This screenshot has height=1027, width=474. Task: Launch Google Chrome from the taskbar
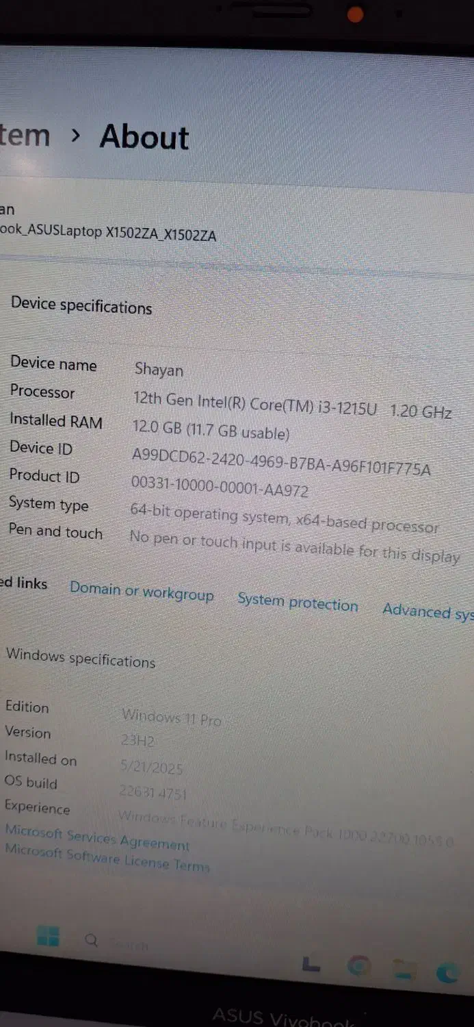358,965
